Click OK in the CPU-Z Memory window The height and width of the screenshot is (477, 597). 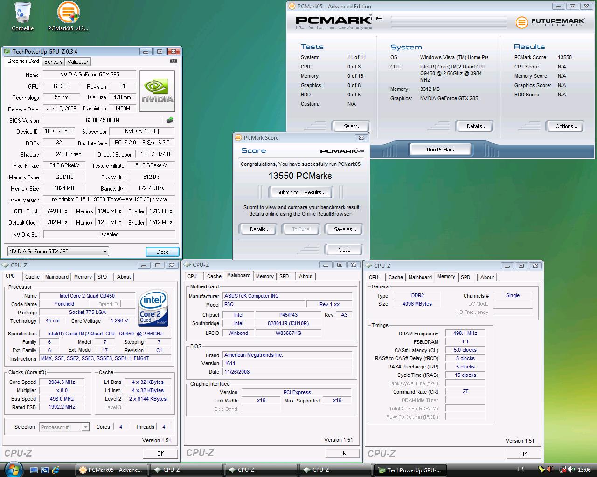coord(524,454)
